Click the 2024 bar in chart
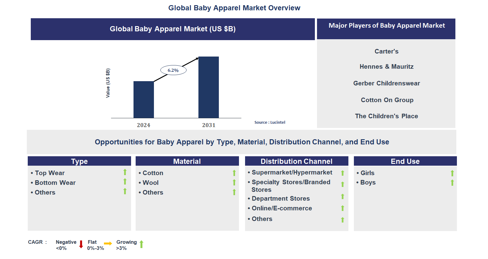488x259 pixels. (144, 99)
